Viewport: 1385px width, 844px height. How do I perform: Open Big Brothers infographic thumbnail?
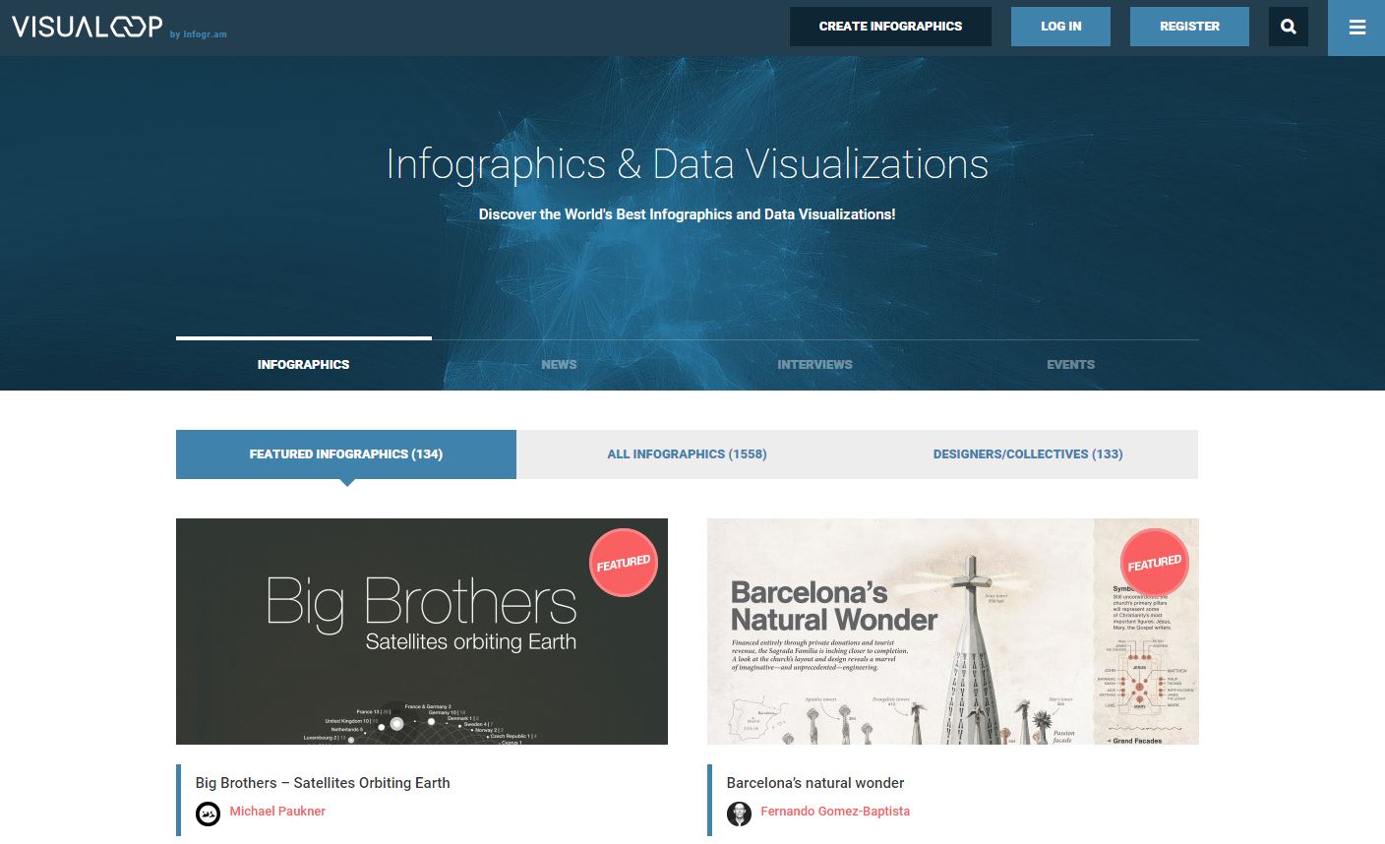tap(421, 631)
